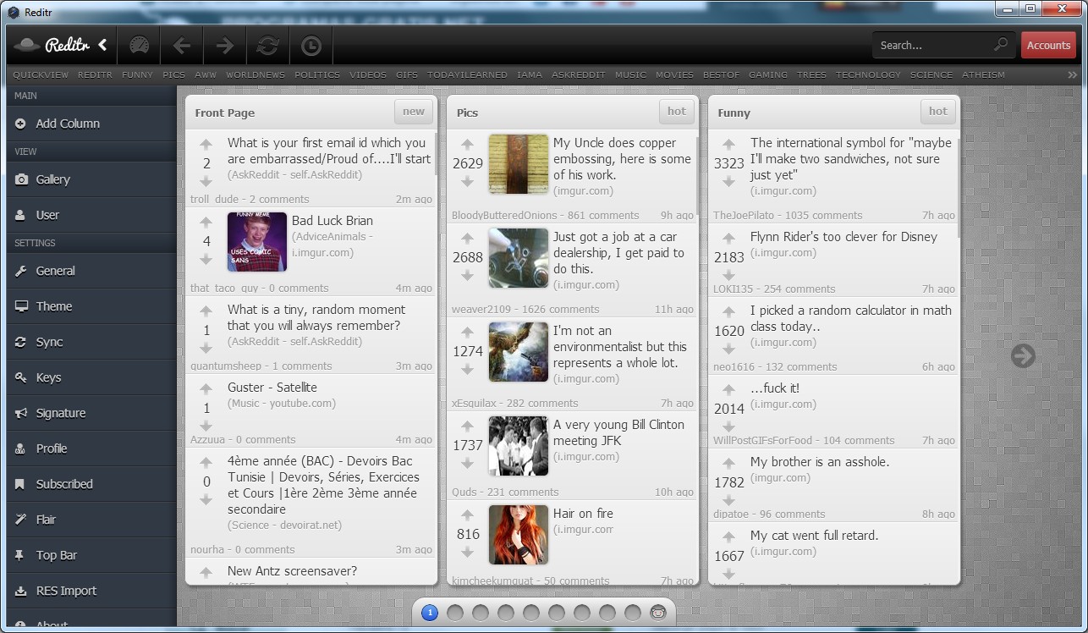1088x633 pixels.
Task: Change Front Page sort 'new' dropdown
Action: tap(414, 111)
